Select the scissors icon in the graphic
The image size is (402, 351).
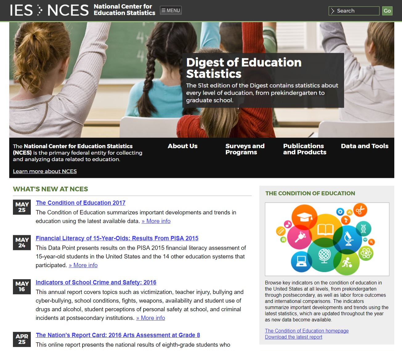(x=360, y=210)
